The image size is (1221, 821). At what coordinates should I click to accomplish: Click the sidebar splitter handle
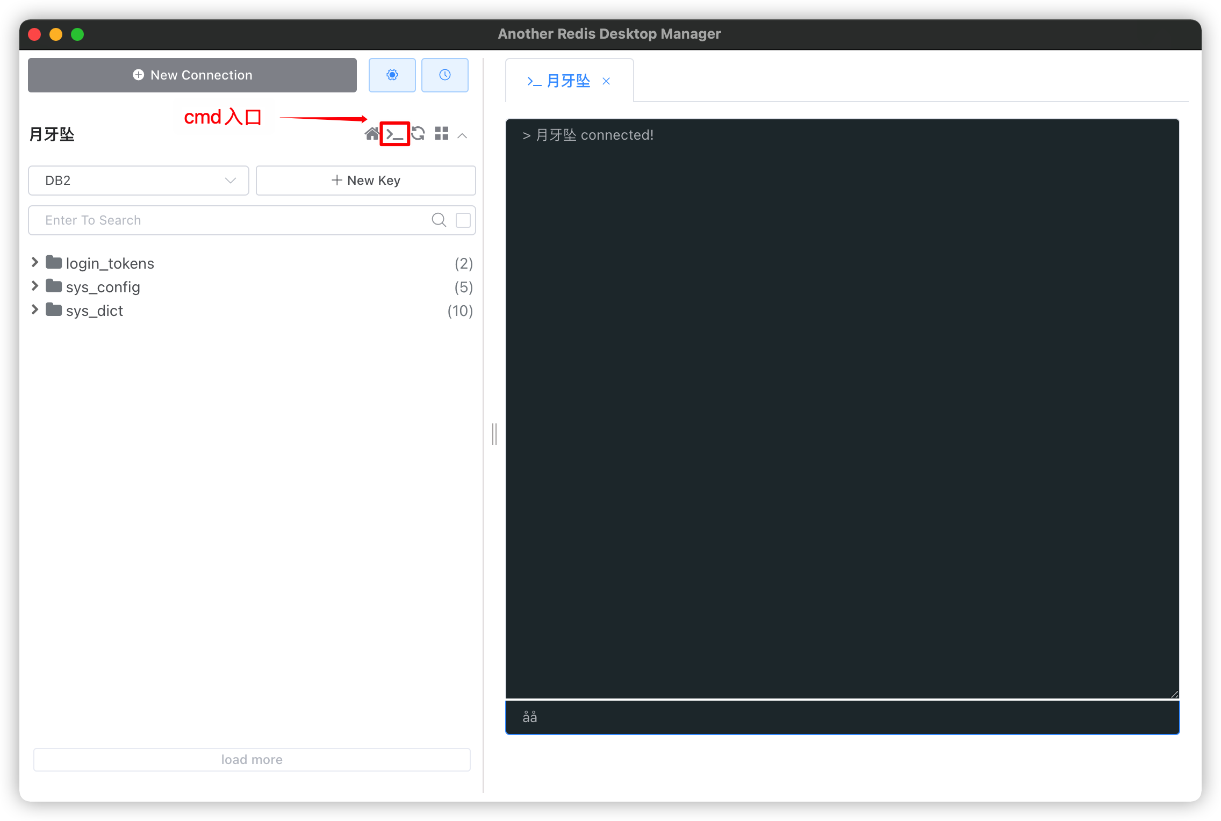tap(494, 434)
